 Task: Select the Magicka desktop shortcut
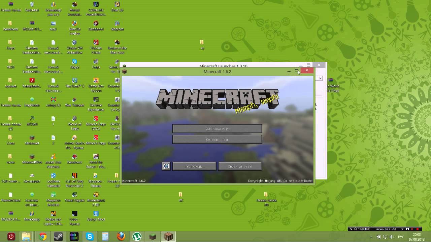[117, 26]
